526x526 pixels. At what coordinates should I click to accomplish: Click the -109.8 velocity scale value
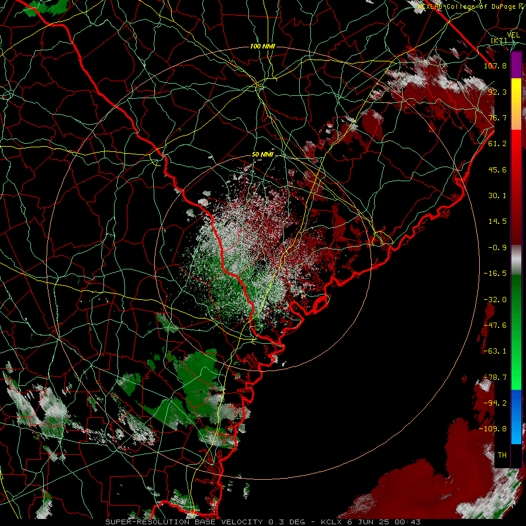493,429
